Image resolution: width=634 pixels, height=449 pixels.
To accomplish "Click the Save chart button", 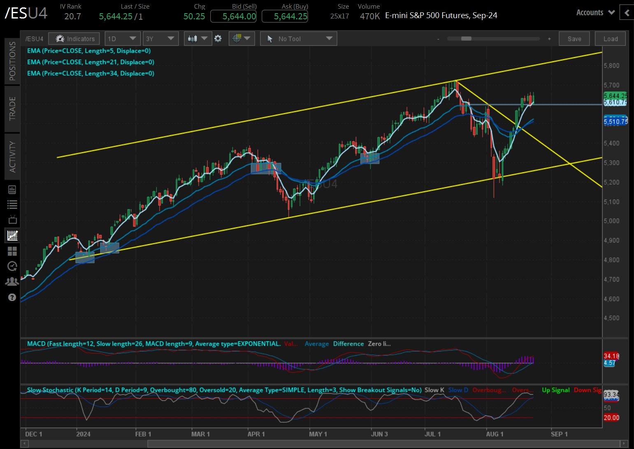I will 574,39.
